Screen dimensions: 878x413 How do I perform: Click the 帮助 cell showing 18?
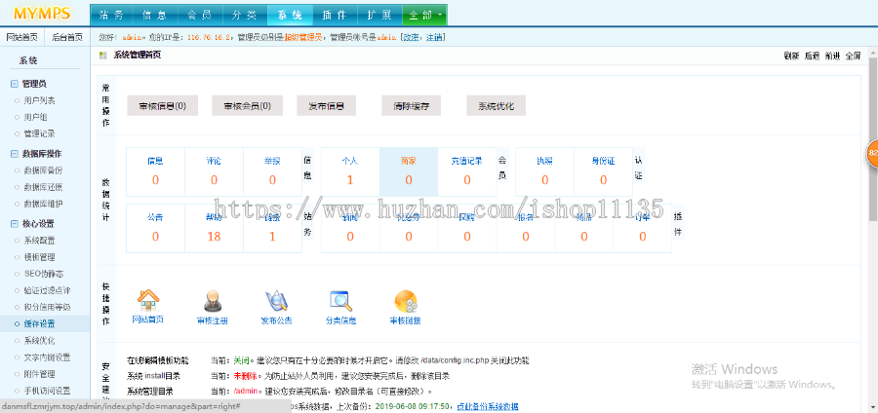coord(214,228)
